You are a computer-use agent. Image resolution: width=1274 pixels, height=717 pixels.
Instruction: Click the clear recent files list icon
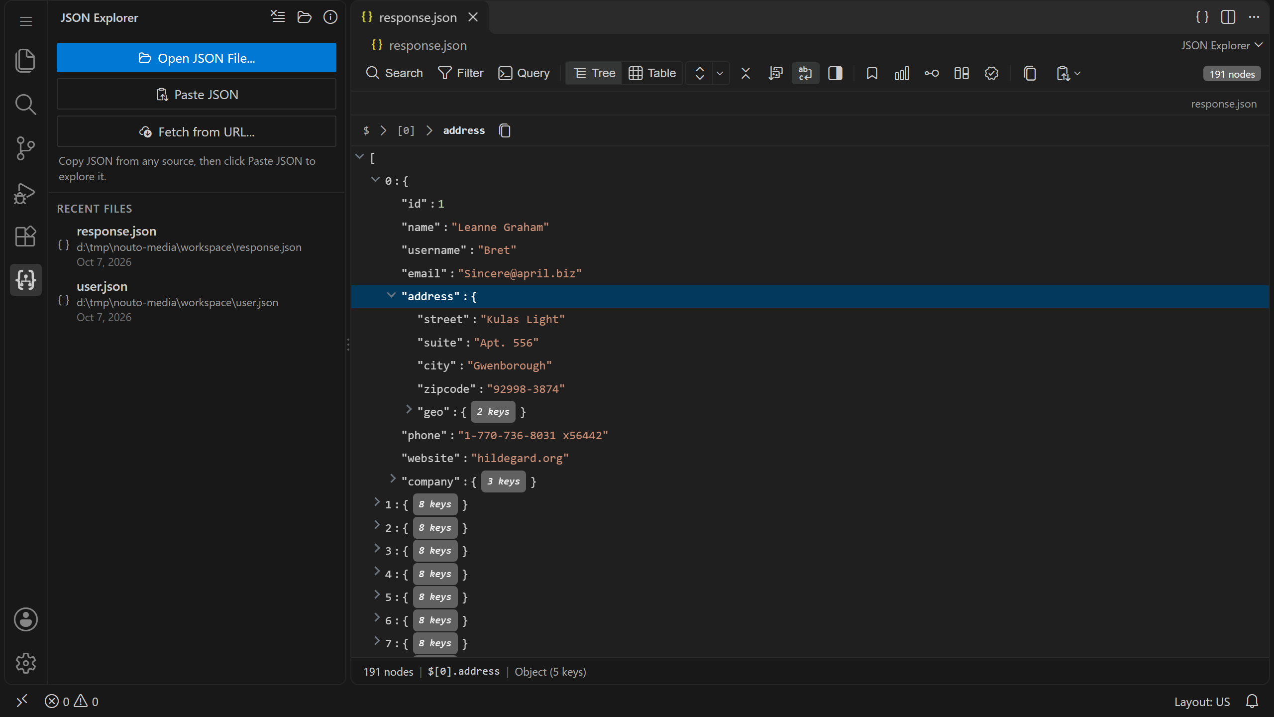278,17
